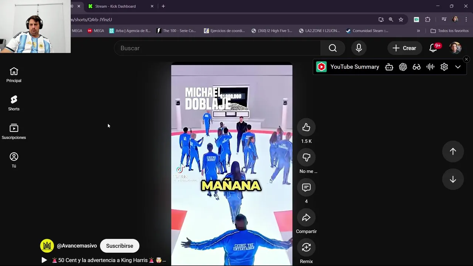Open YouTube Summary robot AI icon
This screenshot has width=473, height=266.
[389, 67]
